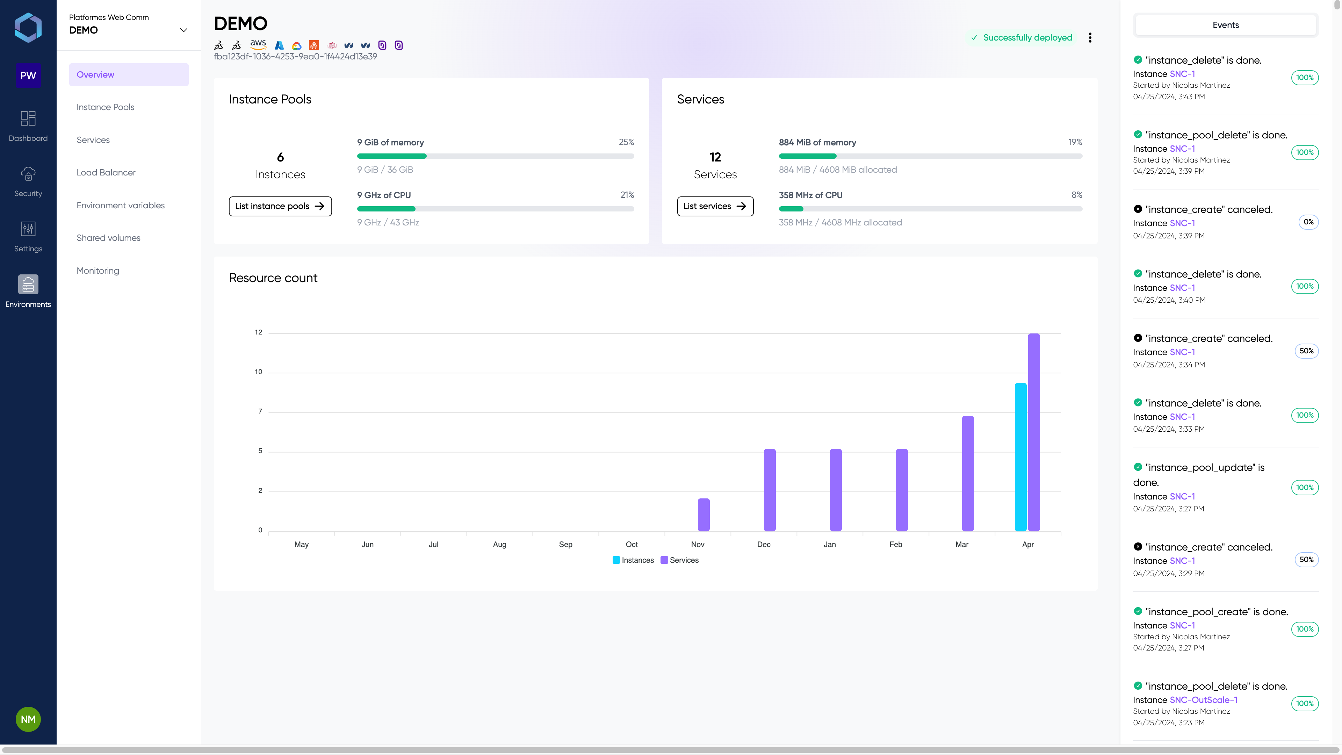Open the Settings sliders icon
1342x755 pixels.
(x=28, y=229)
